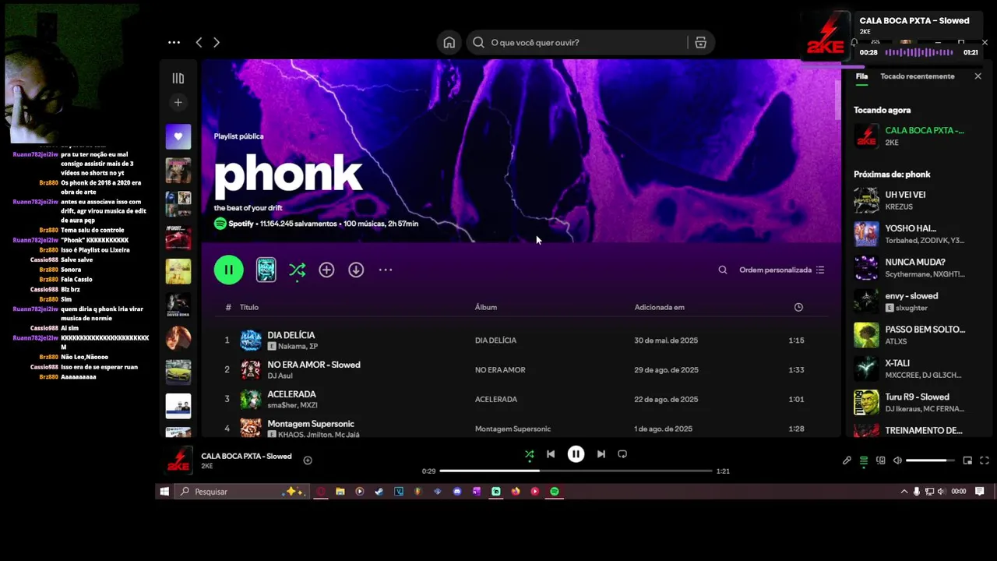The height and width of the screenshot is (561, 997).
Task: Sort by duration clock icon header
Action: pyautogui.click(x=798, y=307)
